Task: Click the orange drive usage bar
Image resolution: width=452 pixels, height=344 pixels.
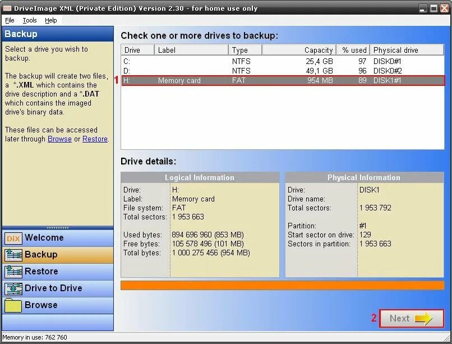Action: (x=283, y=286)
